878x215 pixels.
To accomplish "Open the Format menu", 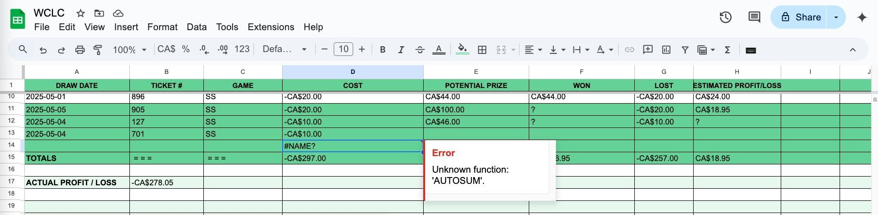I will pyautogui.click(x=162, y=27).
